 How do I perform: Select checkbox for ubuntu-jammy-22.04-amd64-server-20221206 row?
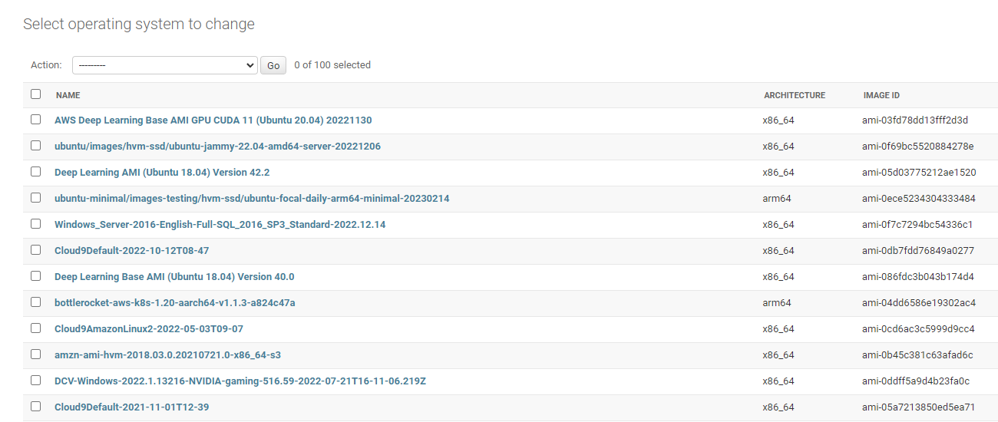click(35, 146)
